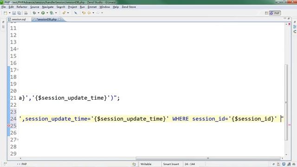Open the Run menu
This screenshot has height=167, width=297.
[82, 7]
